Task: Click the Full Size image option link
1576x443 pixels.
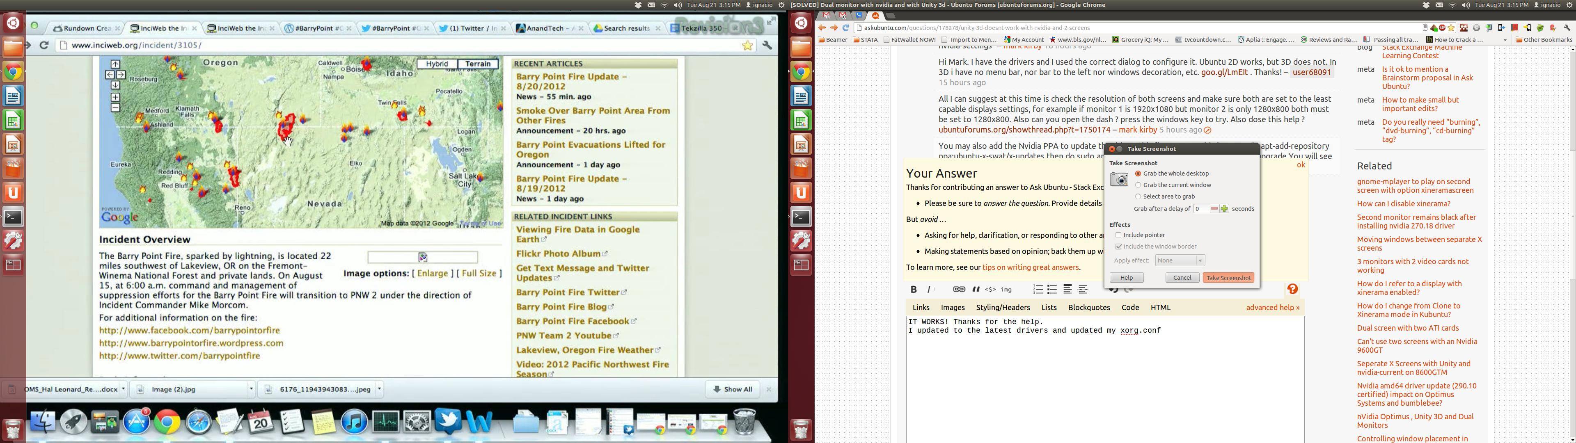Action: 479,274
